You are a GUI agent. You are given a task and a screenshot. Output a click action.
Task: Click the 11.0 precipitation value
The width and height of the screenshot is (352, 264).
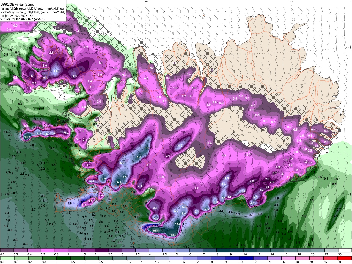[x=178, y=224]
